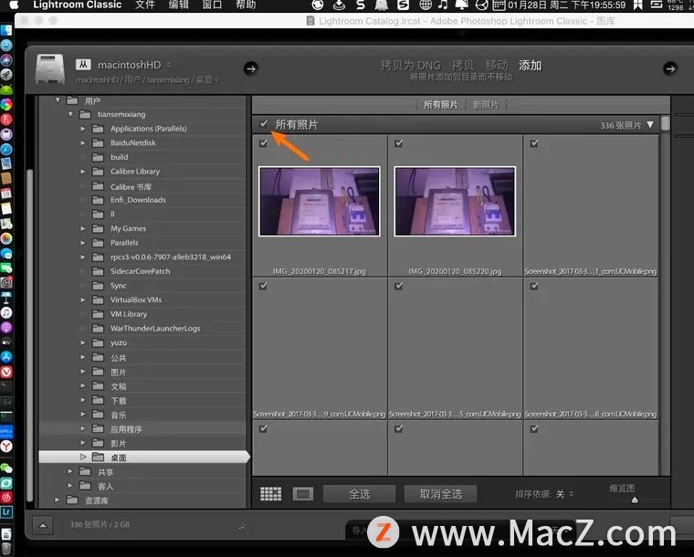Open the Android icon in Dock

coord(6,89)
